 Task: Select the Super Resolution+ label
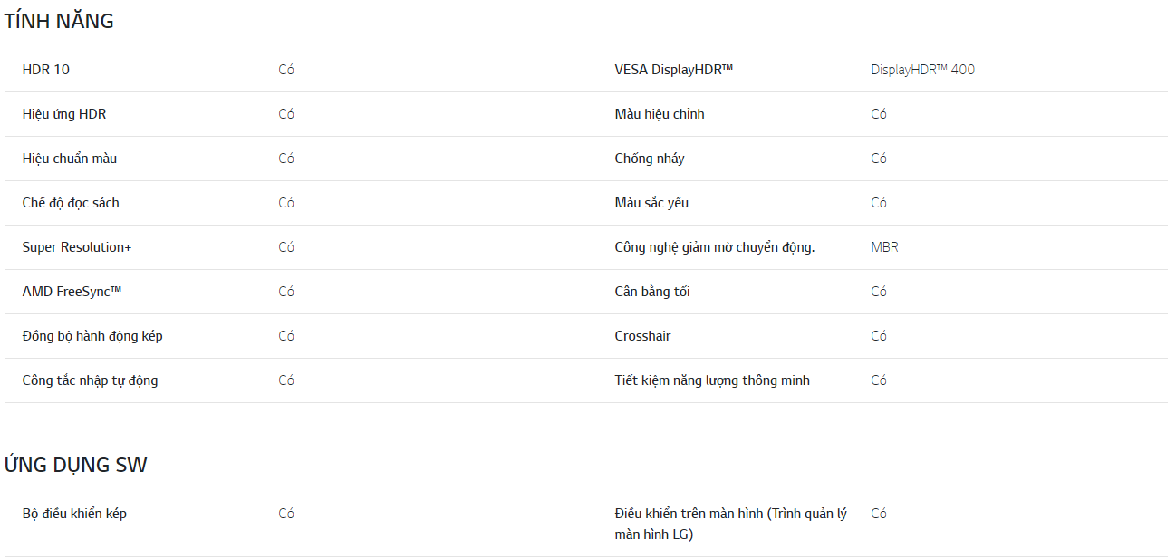tap(77, 247)
